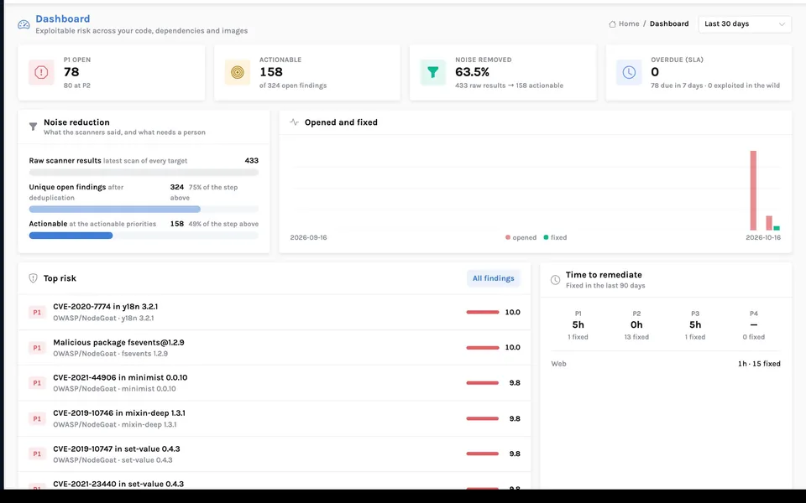
Task: Open CVE-2019-10747 in set-value 0.4.3
Action: tap(117, 449)
